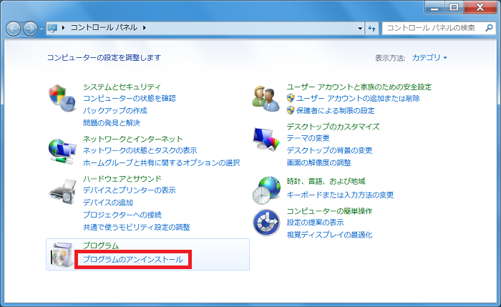Open the clock and globe icon

(266, 190)
